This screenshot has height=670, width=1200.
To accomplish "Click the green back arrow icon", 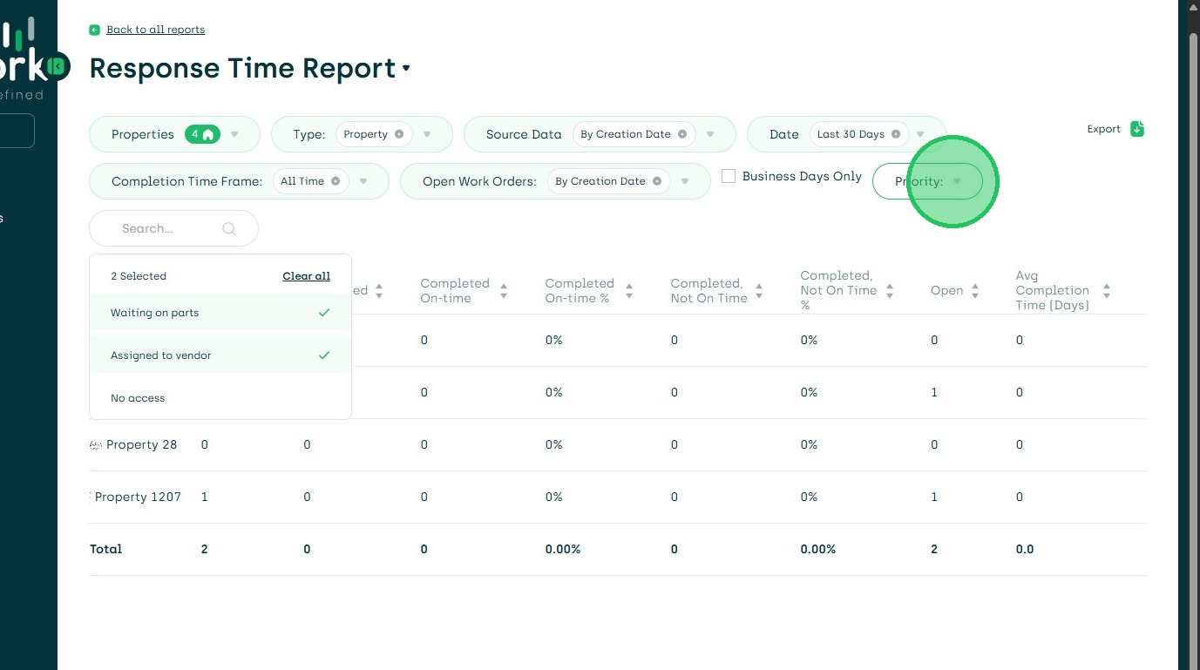I will (94, 30).
